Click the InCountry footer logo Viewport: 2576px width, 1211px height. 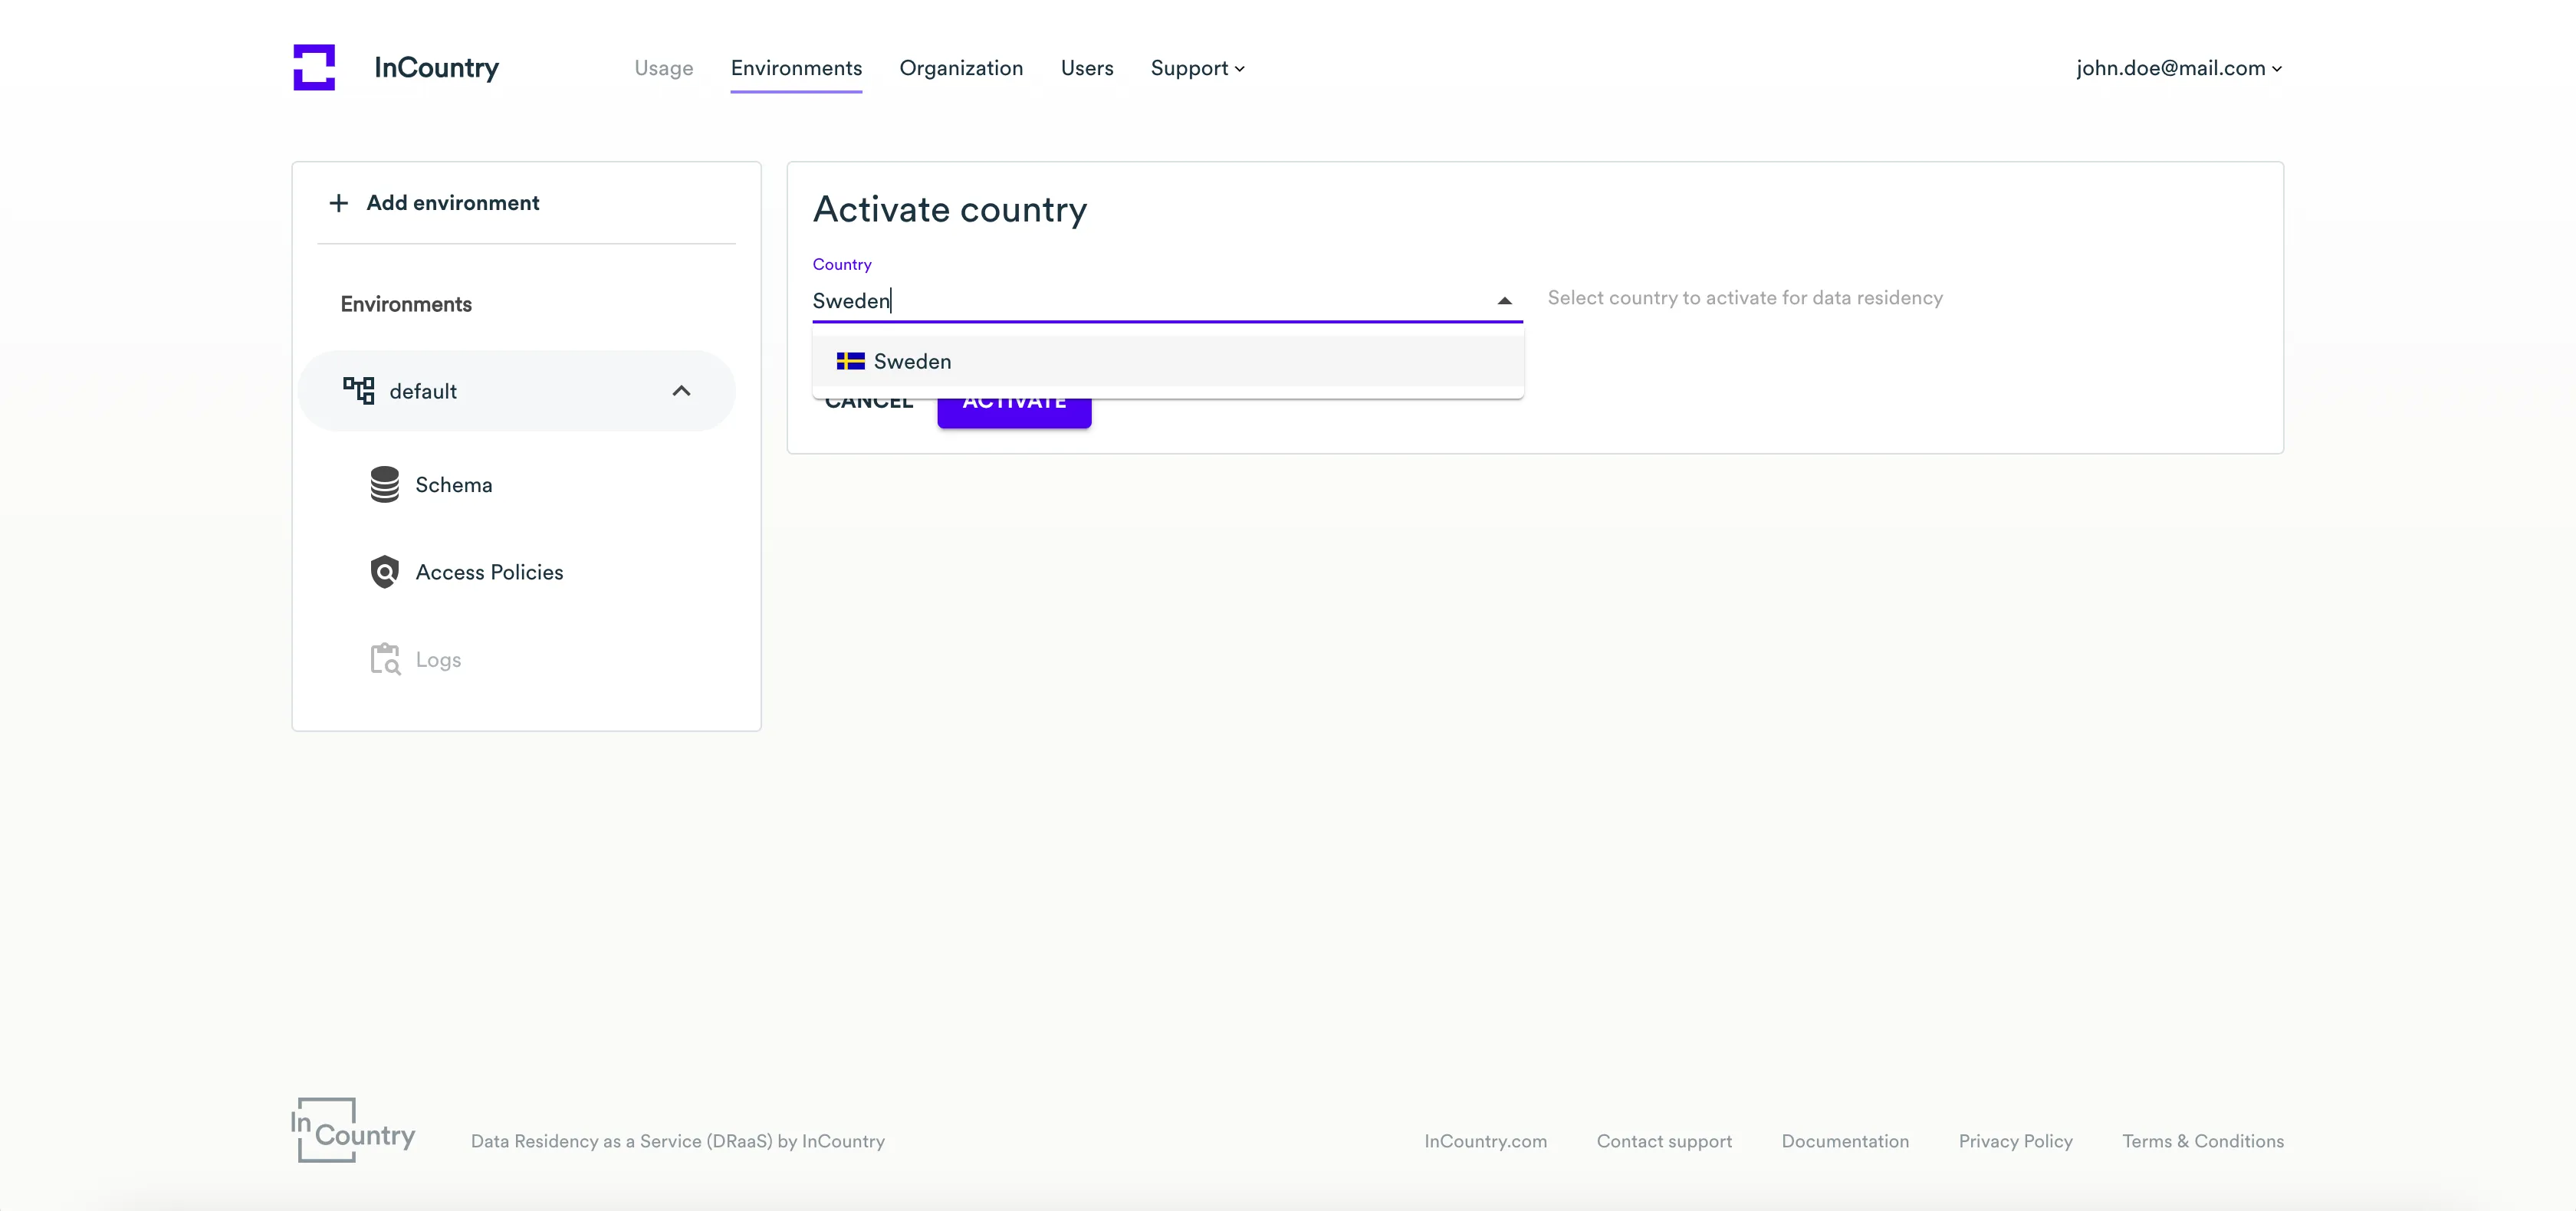coord(353,1130)
